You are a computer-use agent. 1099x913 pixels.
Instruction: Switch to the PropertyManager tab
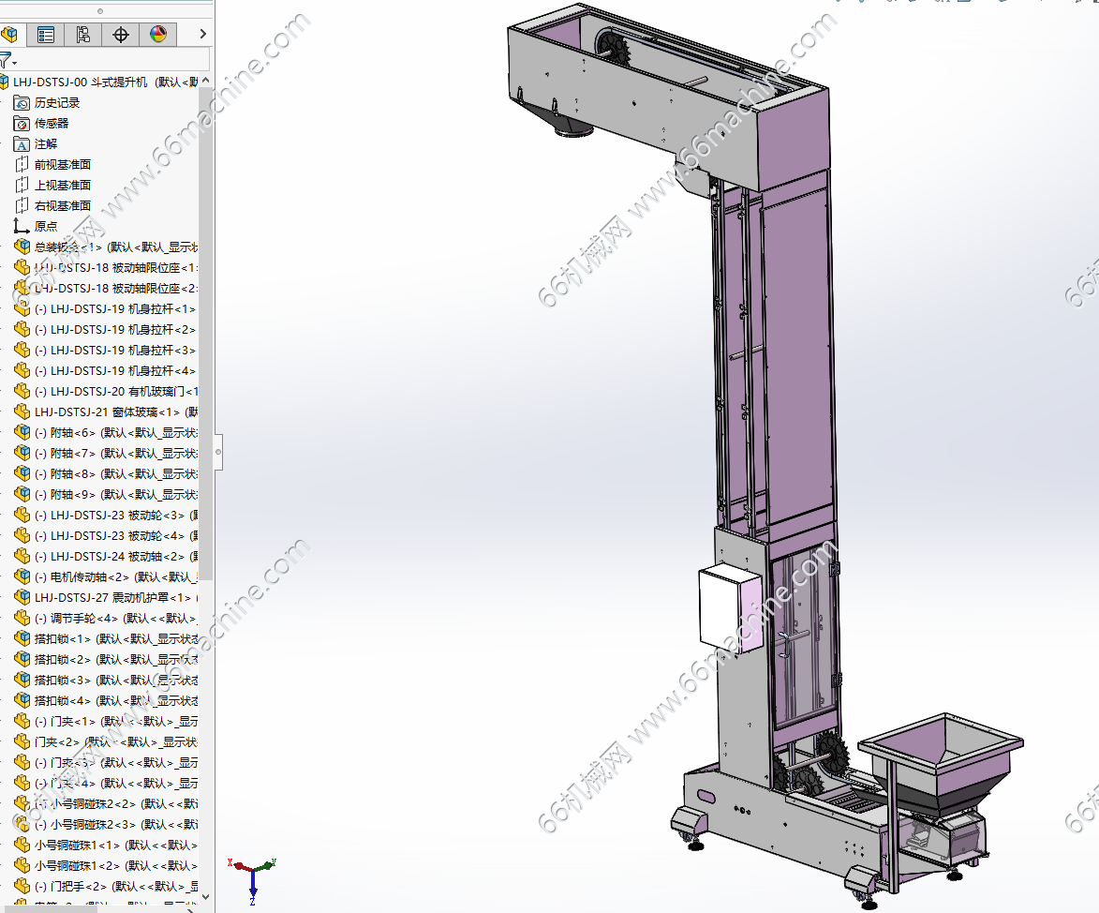pos(45,35)
